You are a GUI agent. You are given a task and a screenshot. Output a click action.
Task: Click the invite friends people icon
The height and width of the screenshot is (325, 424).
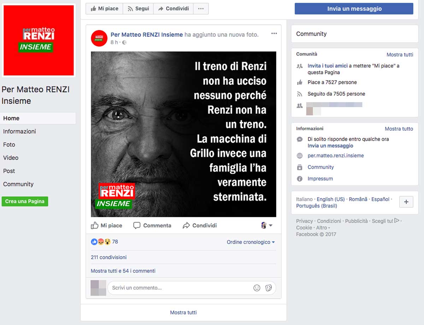(x=300, y=66)
